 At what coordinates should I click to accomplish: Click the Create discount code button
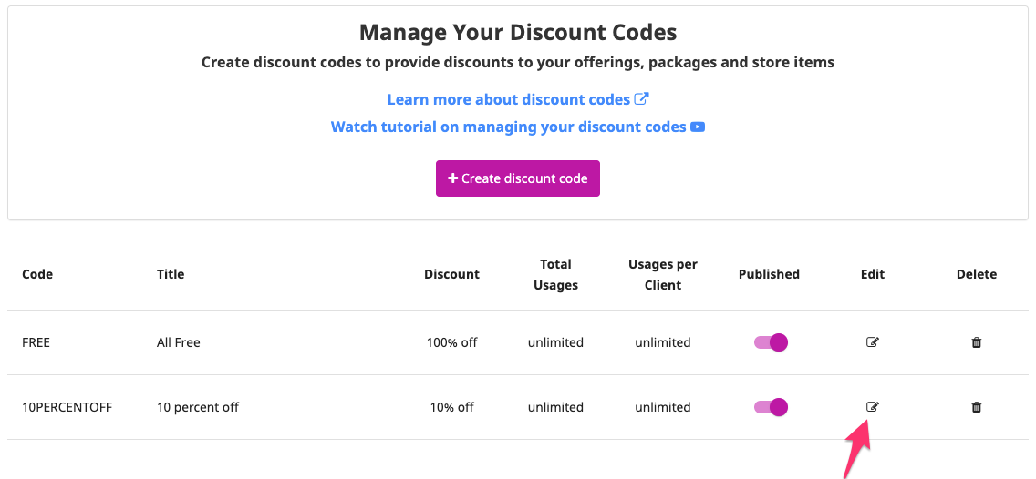pos(518,178)
